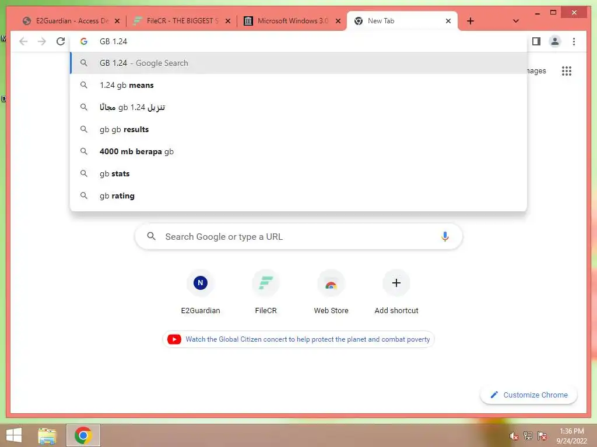Click the YouTube icon in the promo
This screenshot has width=597, height=447.
[x=174, y=339]
